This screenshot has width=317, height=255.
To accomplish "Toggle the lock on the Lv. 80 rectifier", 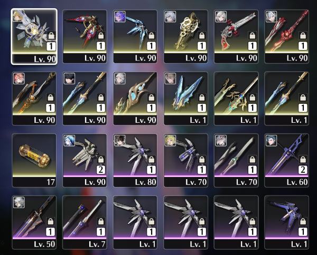I will [x=151, y=160].
